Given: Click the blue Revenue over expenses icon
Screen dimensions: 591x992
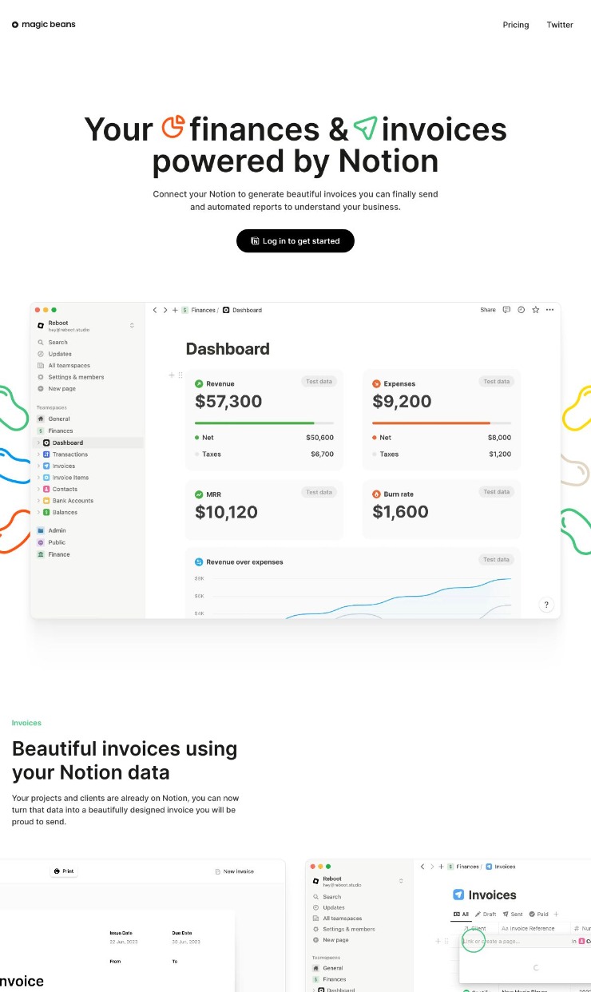Looking at the screenshot, I should click(199, 561).
